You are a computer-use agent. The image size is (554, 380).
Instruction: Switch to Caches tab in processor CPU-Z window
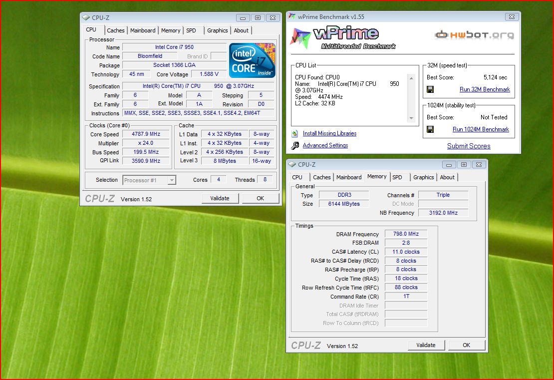(115, 30)
